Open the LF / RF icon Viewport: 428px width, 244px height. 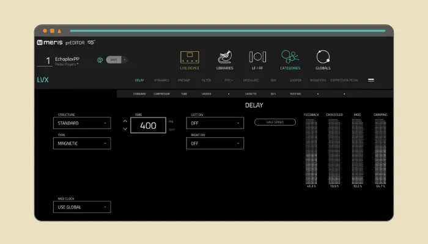point(257,57)
